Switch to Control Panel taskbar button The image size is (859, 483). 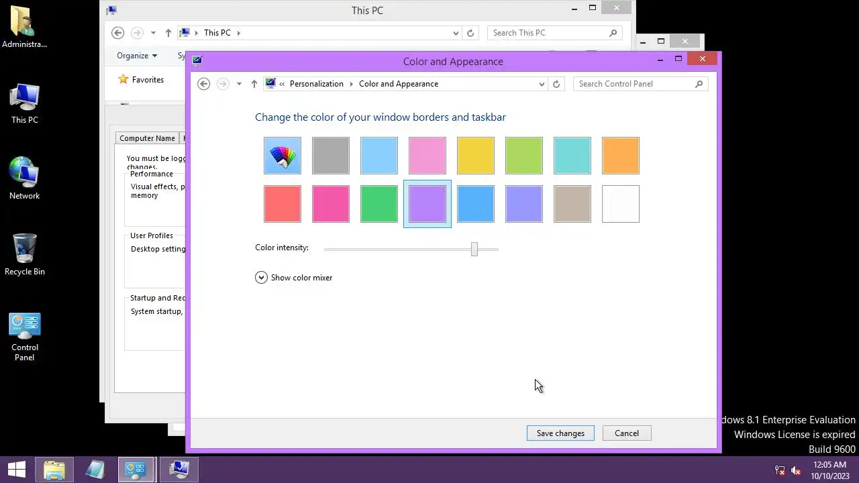(x=136, y=470)
